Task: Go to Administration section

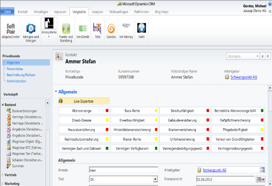Action: click(16, 81)
